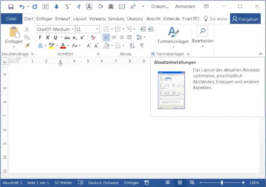Viewport: 266px width, 187px height.
Task: Open the line spacing dropdown
Action: [142, 37]
